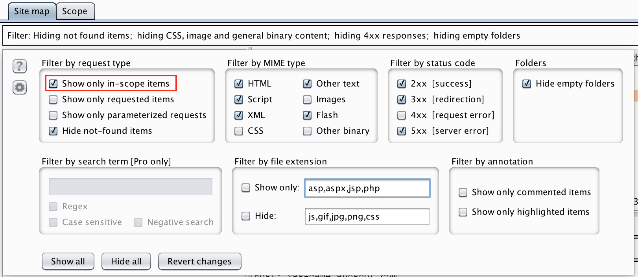Uncheck Hide empty folders
Image resolution: width=638 pixels, height=277 pixels.
click(527, 83)
